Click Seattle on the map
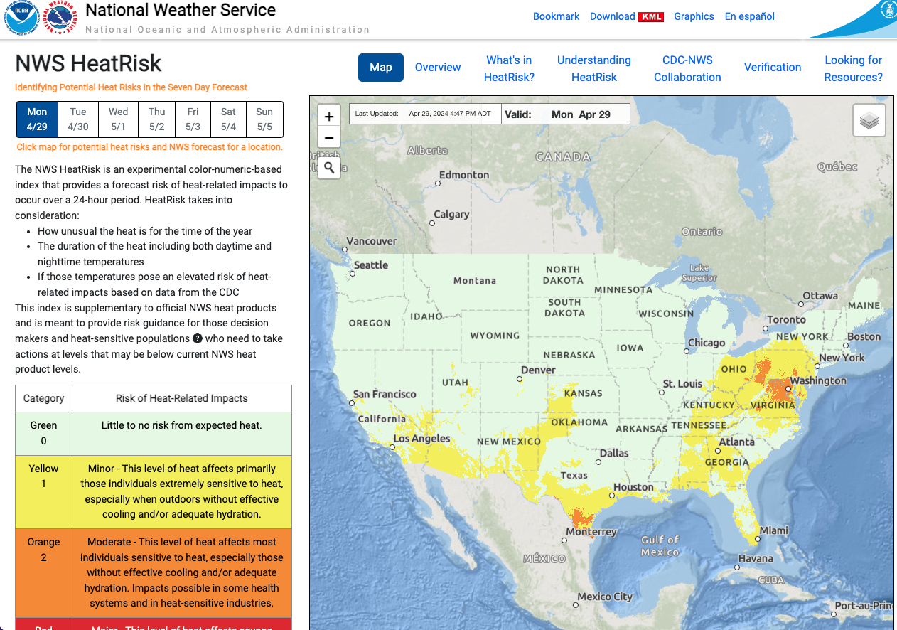Viewport: 897px width, 630px height. (x=371, y=265)
